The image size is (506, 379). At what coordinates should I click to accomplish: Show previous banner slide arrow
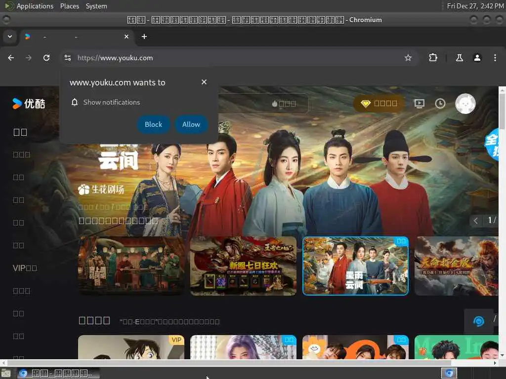click(476, 221)
